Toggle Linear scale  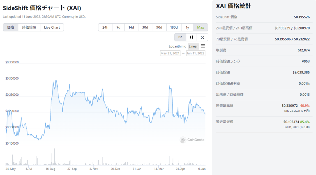(193, 46)
